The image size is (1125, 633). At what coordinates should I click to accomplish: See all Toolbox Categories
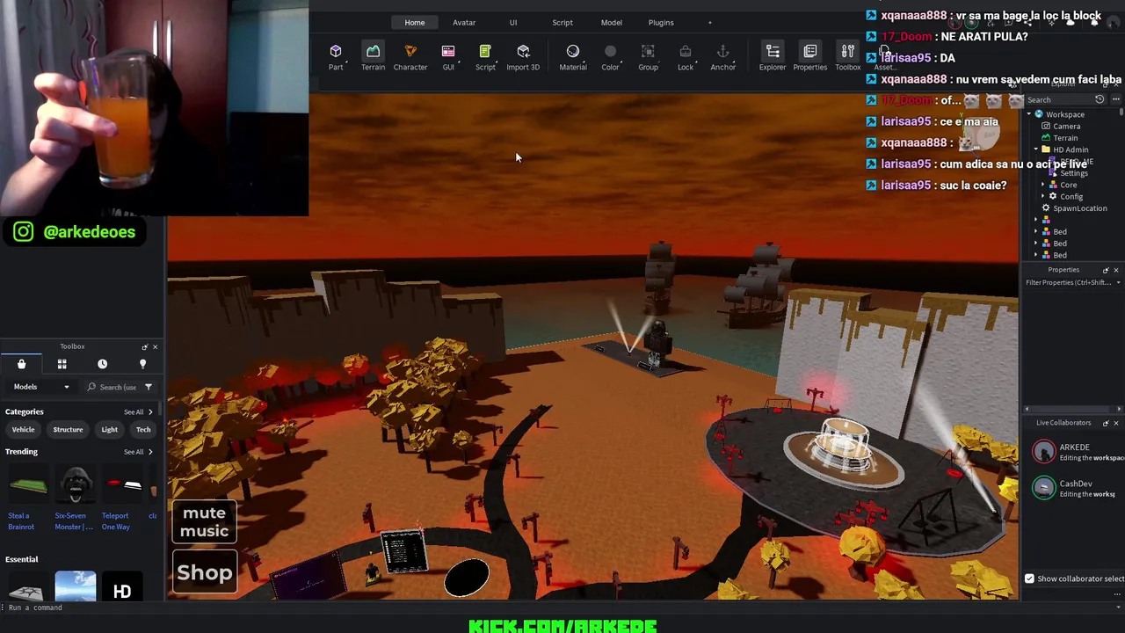[138, 411]
